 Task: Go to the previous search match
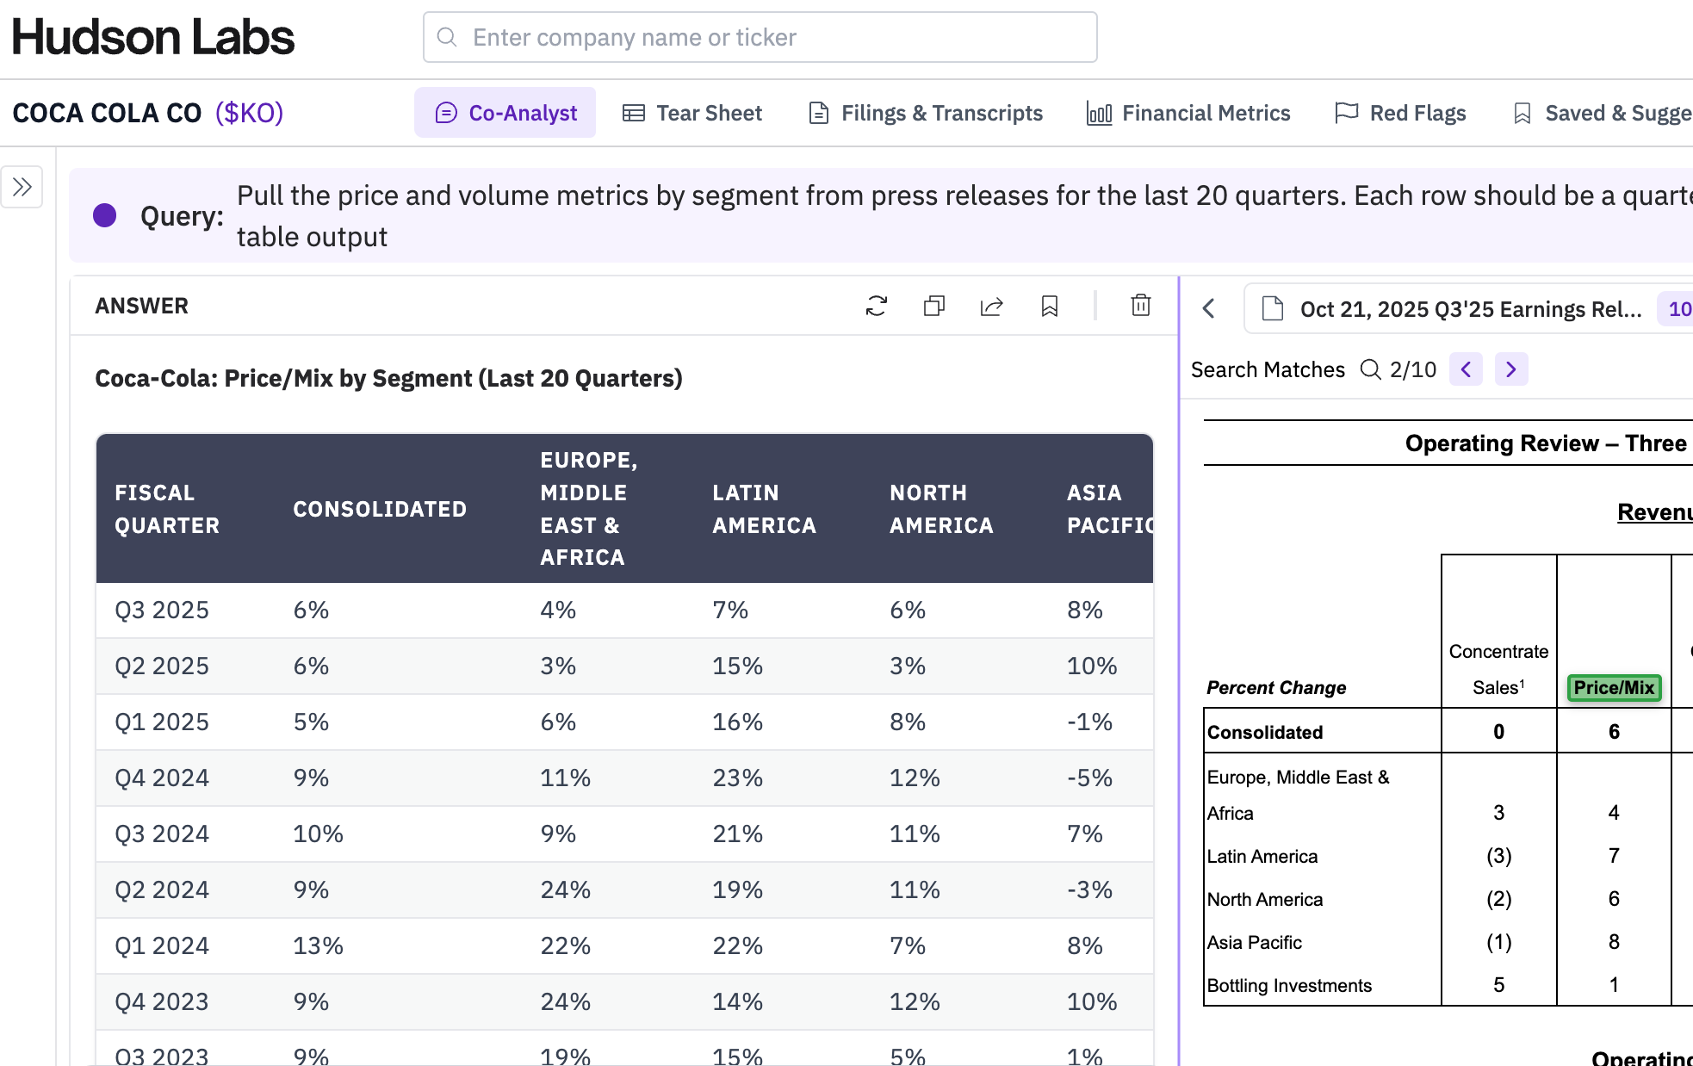click(x=1466, y=369)
